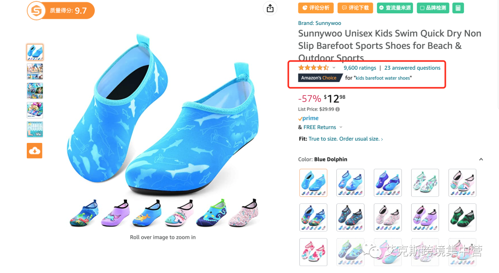
Task: Click the List Price info icon
Action: point(337,109)
